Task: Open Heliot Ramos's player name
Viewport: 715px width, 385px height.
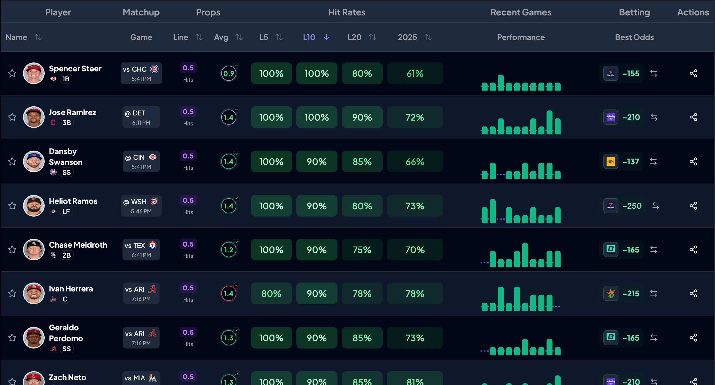Action: [73, 201]
